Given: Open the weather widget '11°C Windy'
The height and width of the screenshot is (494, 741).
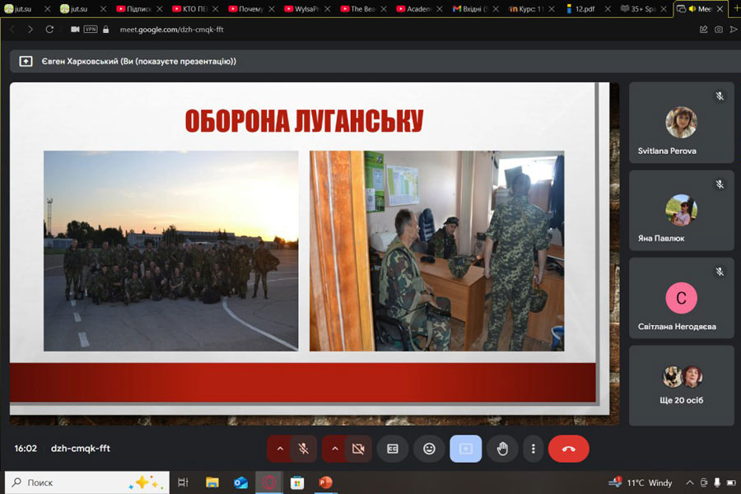Looking at the screenshot, I should (641, 482).
